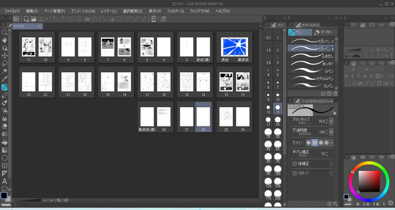This screenshot has height=210, width=395.
Task: Open save options dropdown arrow in toolbar
Action: [x=46, y=19]
